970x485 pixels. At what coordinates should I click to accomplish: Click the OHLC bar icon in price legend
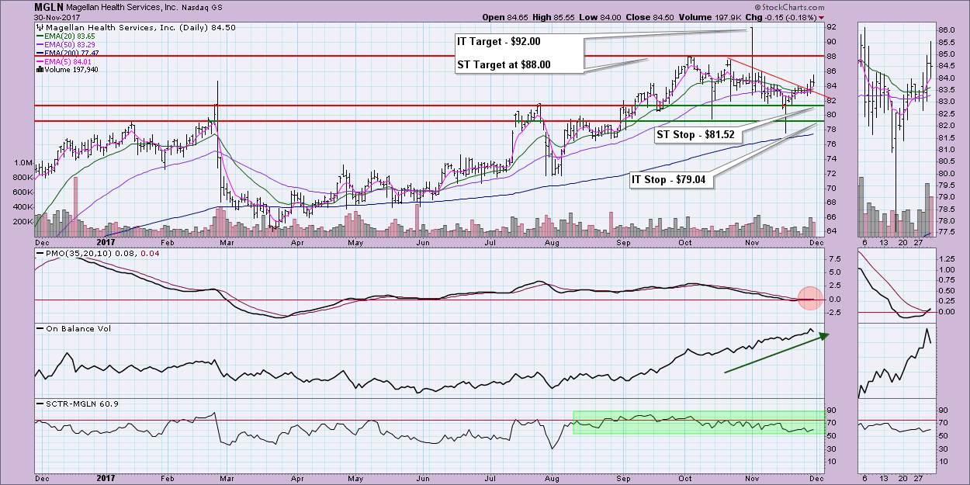tap(40, 27)
